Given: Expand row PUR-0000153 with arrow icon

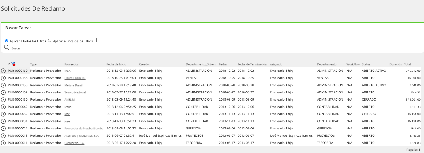Looking at the screenshot, I should tap(3, 85).
